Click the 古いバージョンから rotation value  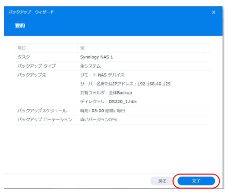tap(99, 120)
